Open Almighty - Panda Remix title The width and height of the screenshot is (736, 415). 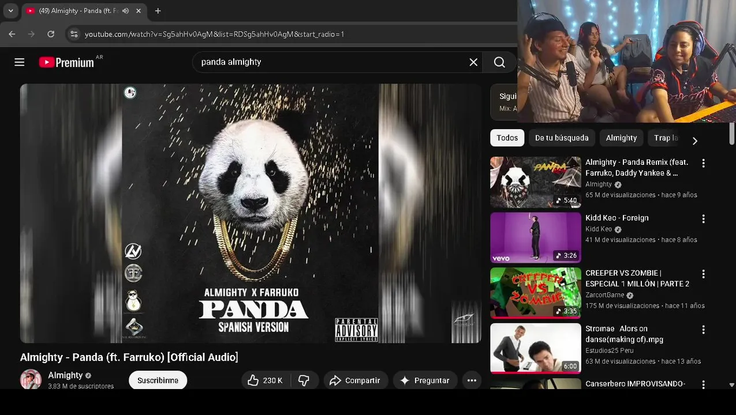pyautogui.click(x=637, y=168)
